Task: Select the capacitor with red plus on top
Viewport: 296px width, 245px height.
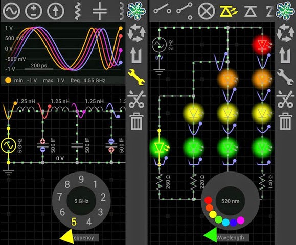Action: pyautogui.click(x=42, y=145)
